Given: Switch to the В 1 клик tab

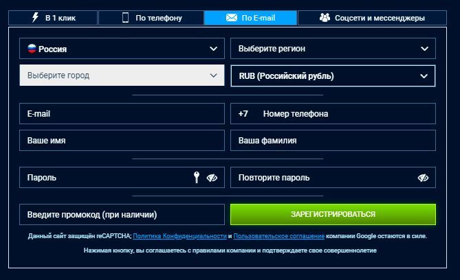Looking at the screenshot, I should [53, 18].
